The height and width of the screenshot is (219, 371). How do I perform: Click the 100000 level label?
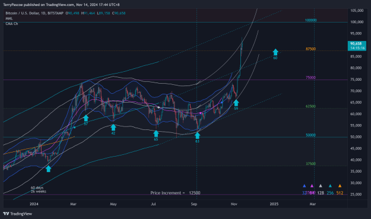coord(310,20)
